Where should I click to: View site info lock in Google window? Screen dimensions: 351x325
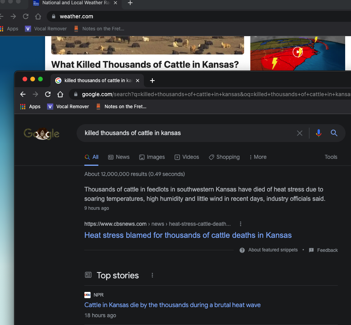point(76,94)
